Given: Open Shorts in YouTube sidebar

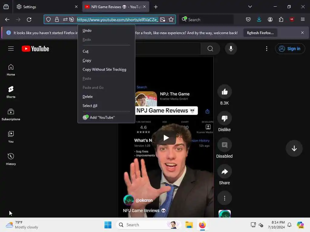Looking at the screenshot, I should pyautogui.click(x=11, y=92).
